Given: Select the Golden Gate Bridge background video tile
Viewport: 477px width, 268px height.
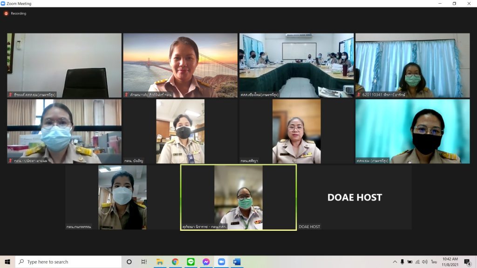Looking at the screenshot, I should click(180, 65).
